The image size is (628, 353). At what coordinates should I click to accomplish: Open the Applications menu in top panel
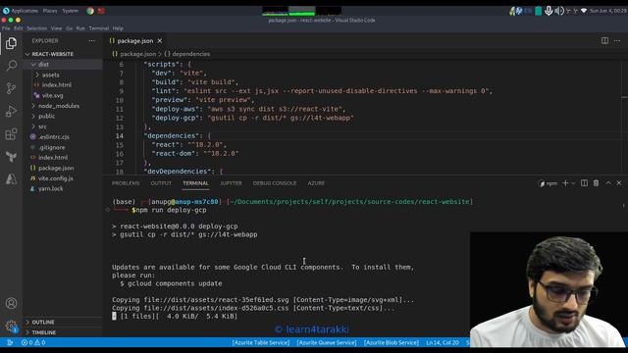(20, 11)
